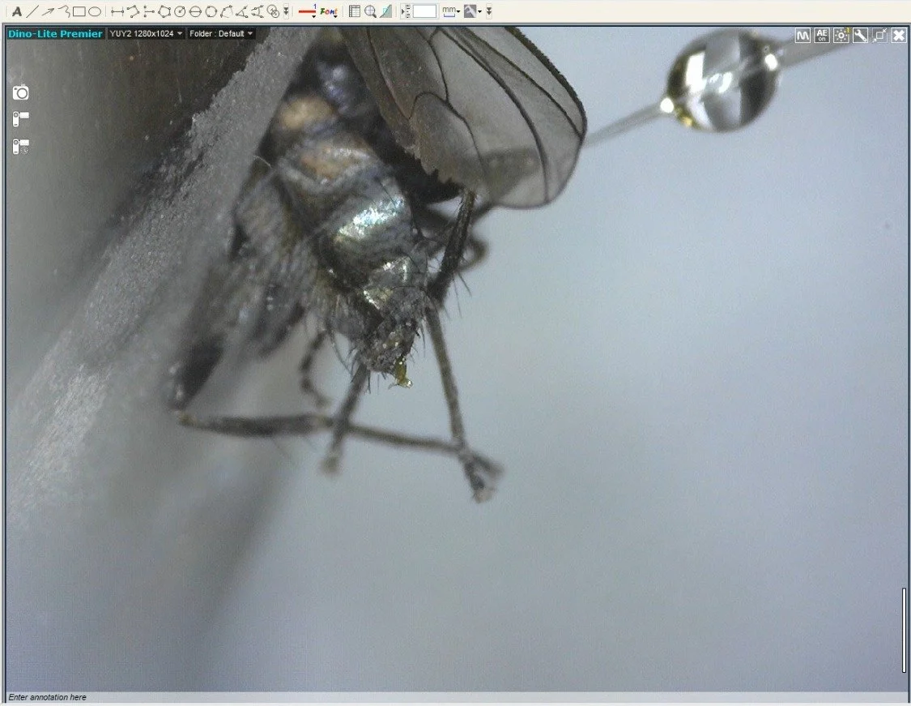Select the three-point angle measurement tool
The image size is (911, 706).
point(242,11)
